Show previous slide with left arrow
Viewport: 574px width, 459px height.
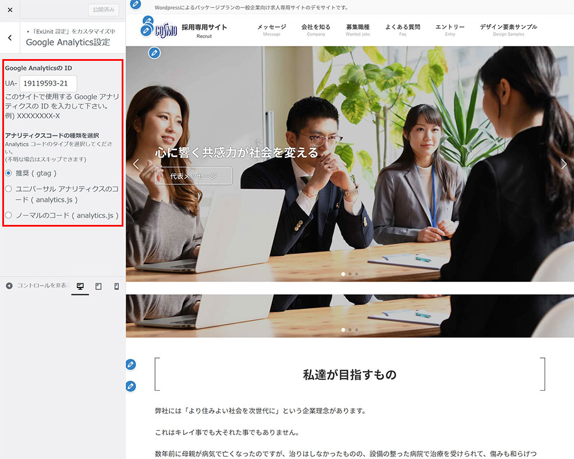pyautogui.click(x=136, y=164)
